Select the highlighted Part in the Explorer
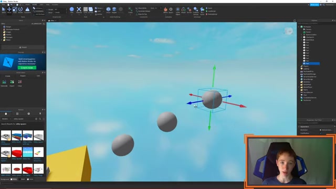This screenshot has width=336, height=189. click(x=311, y=64)
